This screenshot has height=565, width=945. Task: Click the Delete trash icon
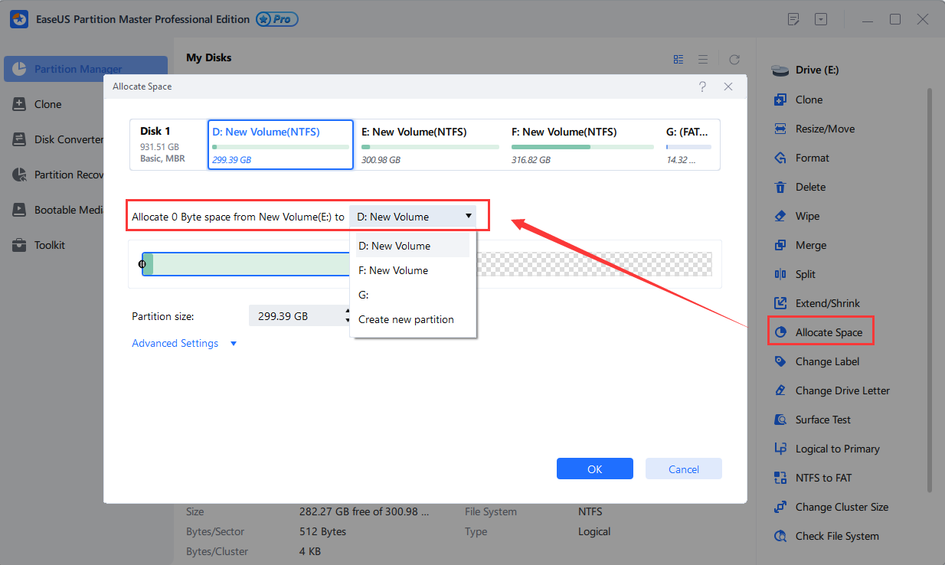pos(780,187)
